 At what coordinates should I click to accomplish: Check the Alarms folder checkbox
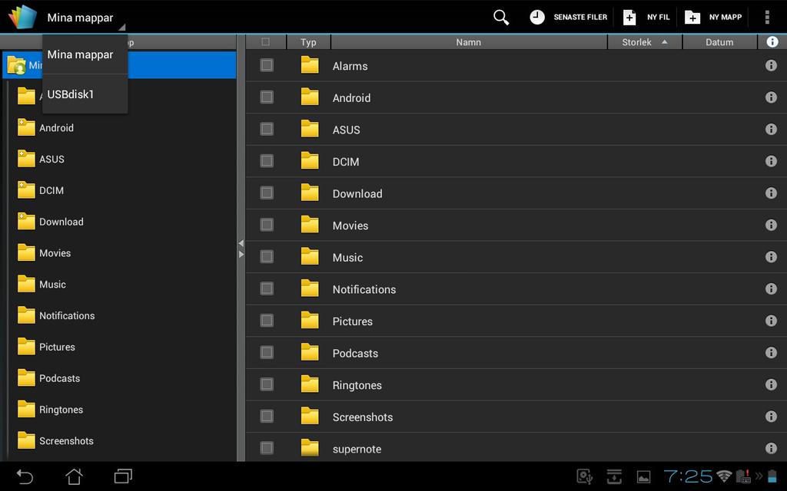pyautogui.click(x=267, y=65)
